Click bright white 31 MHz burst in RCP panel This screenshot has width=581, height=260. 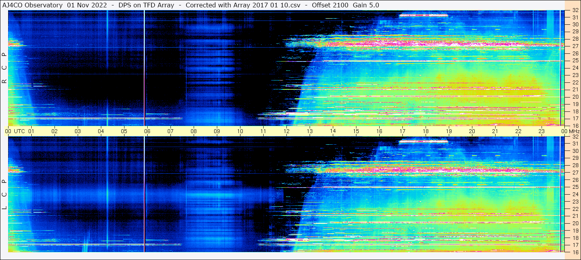pyautogui.click(x=423, y=15)
